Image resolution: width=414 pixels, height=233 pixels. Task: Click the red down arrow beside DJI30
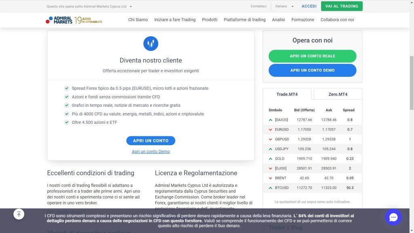[x=270, y=168]
